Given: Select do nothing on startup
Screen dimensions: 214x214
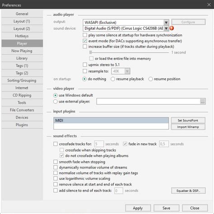Looking at the screenshot, I should 84,79.
